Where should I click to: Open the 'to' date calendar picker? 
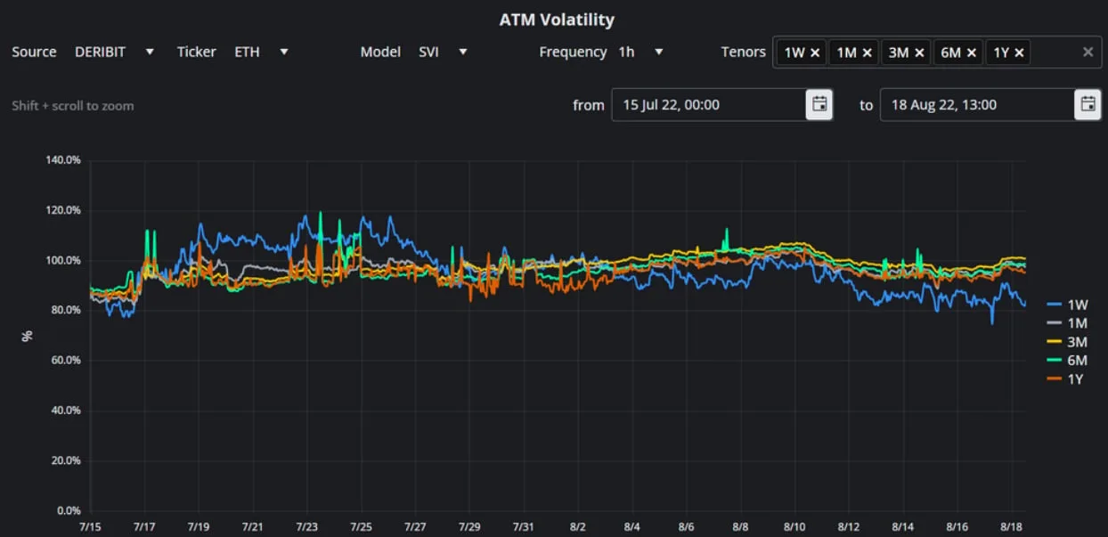(x=1088, y=105)
